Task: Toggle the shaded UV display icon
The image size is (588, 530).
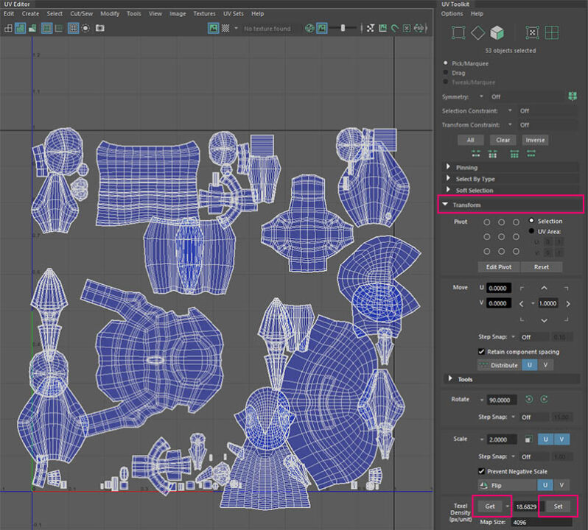Action: point(20,28)
